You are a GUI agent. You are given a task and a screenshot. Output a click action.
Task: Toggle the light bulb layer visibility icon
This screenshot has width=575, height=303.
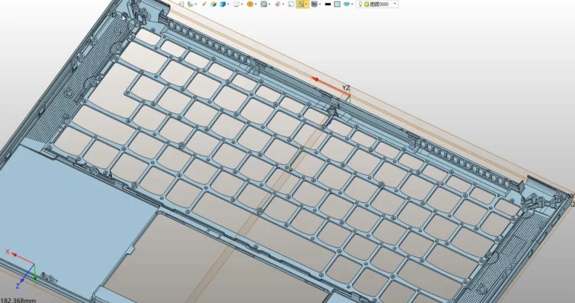coord(360,4)
